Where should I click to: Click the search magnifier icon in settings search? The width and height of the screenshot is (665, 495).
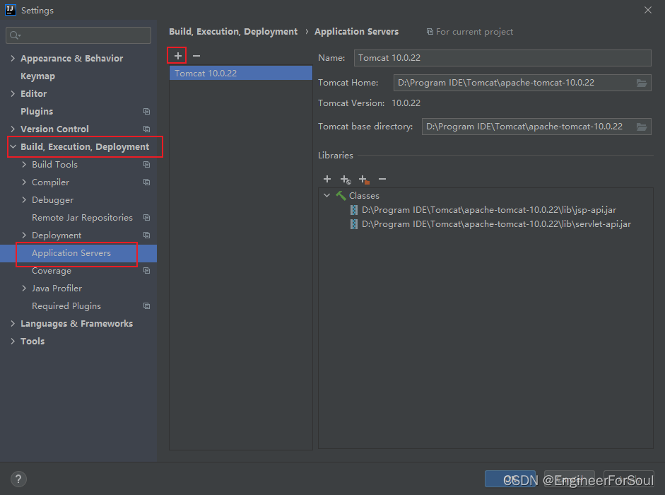click(x=15, y=35)
